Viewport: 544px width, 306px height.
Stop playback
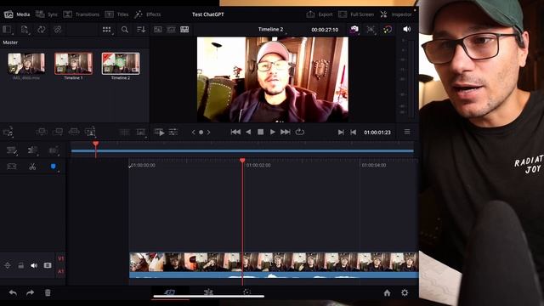click(261, 133)
